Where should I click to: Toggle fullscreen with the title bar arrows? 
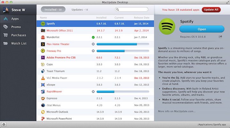coord(227,2)
